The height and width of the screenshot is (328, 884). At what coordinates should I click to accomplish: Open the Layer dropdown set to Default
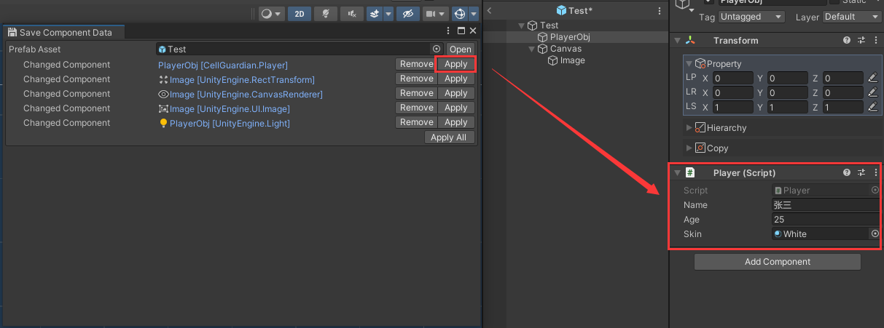852,17
